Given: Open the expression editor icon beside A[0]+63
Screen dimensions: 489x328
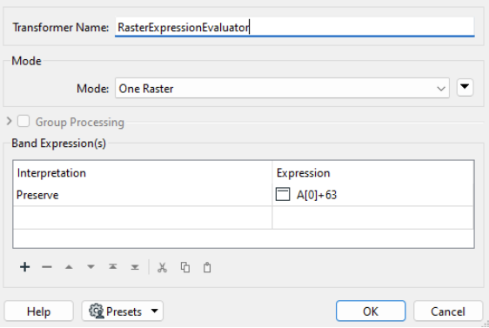Looking at the screenshot, I should [x=283, y=194].
